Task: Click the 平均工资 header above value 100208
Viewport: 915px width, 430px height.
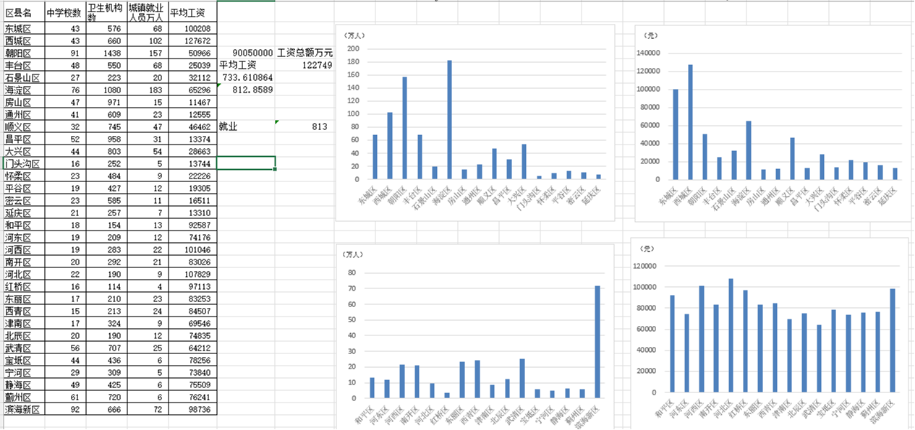Action: 192,12
